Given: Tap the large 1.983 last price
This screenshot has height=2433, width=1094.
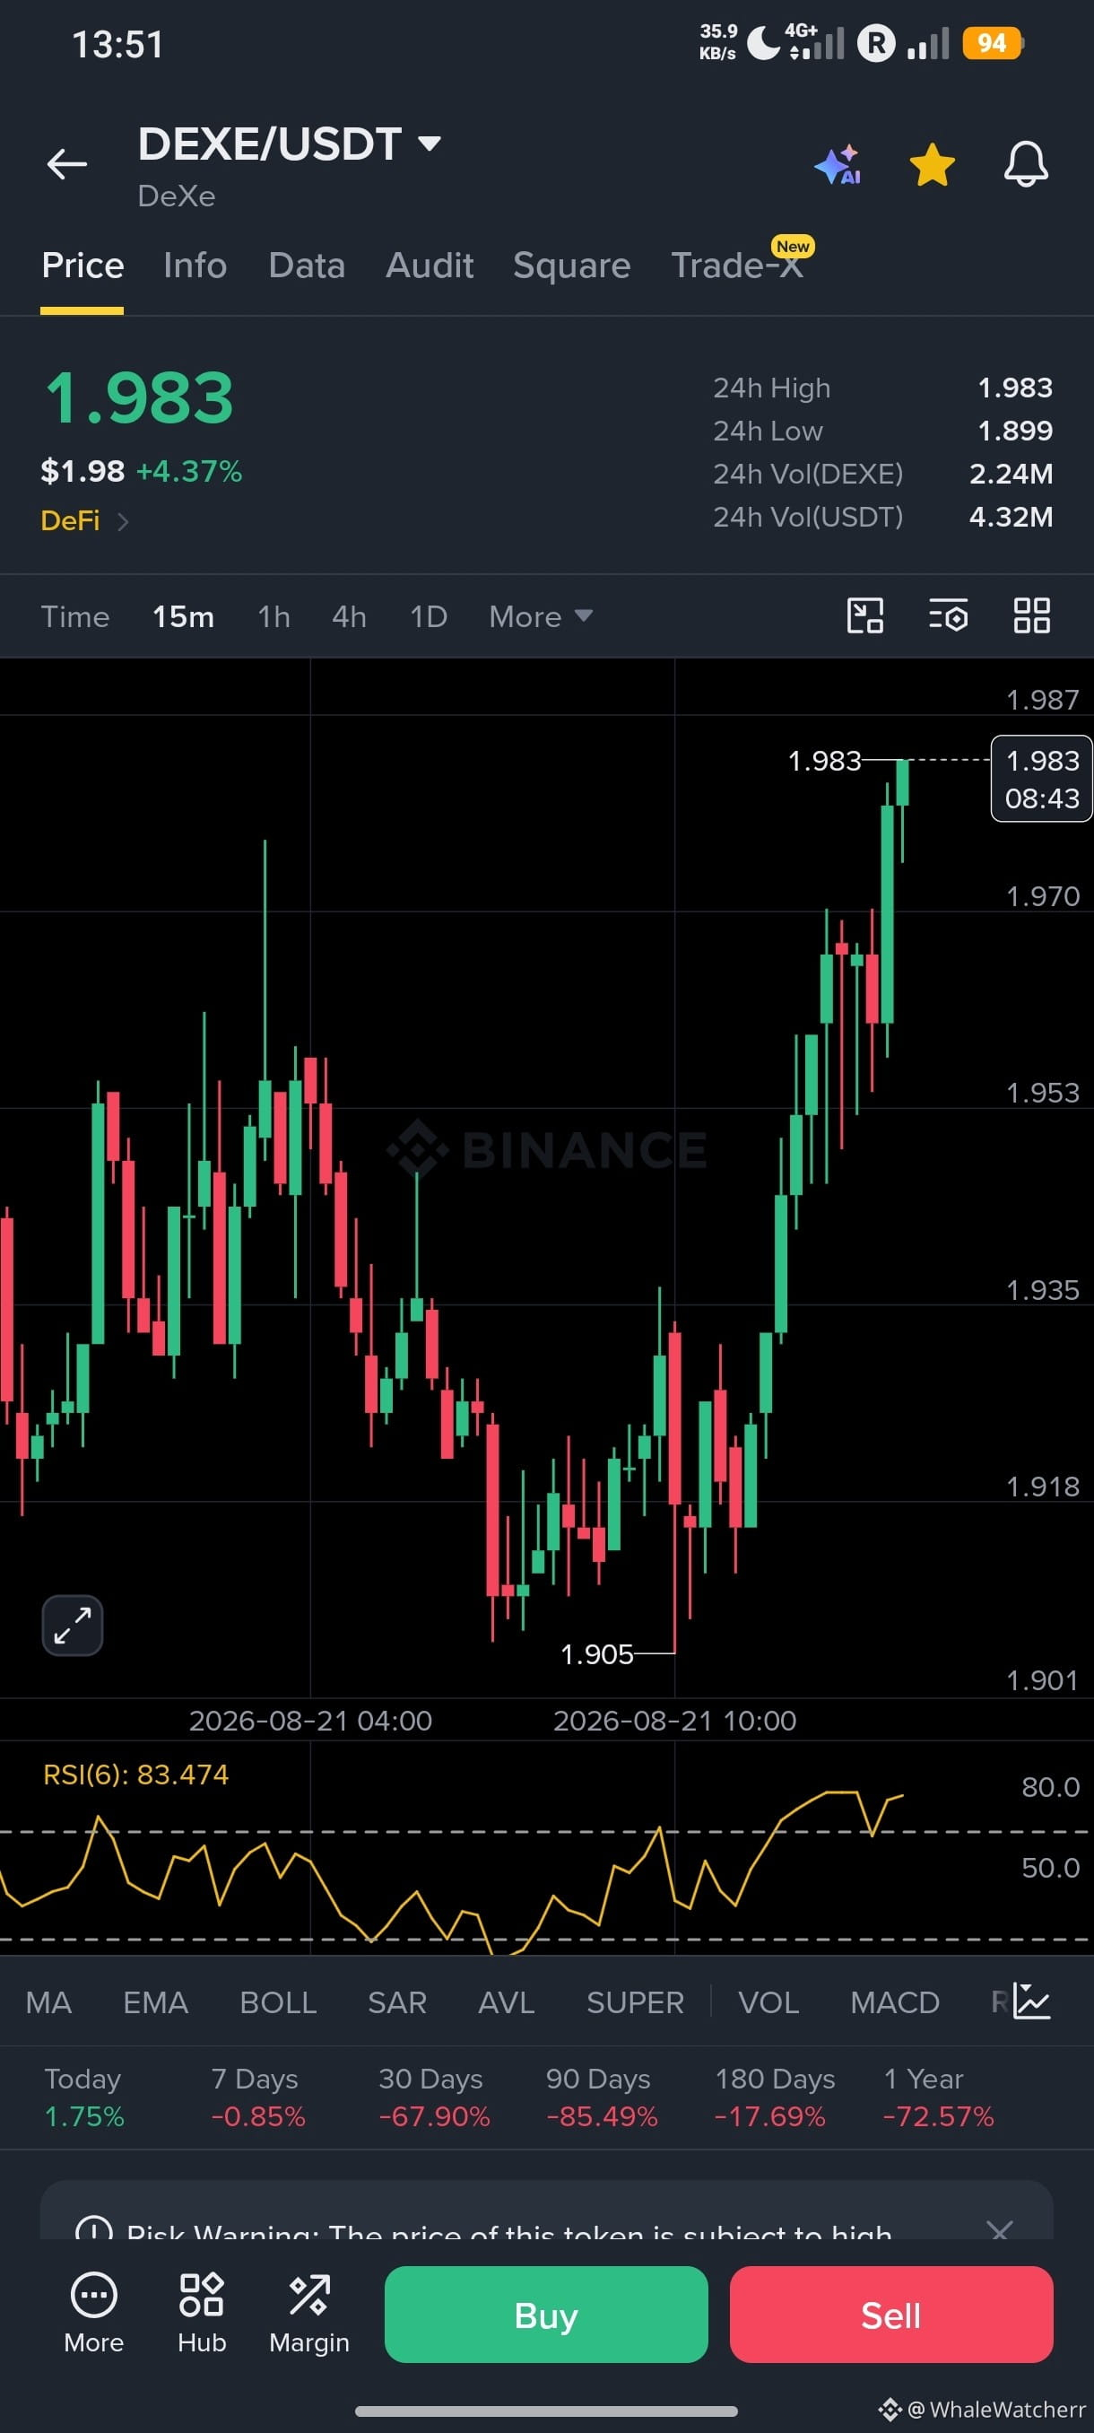Looking at the screenshot, I should pos(139,398).
